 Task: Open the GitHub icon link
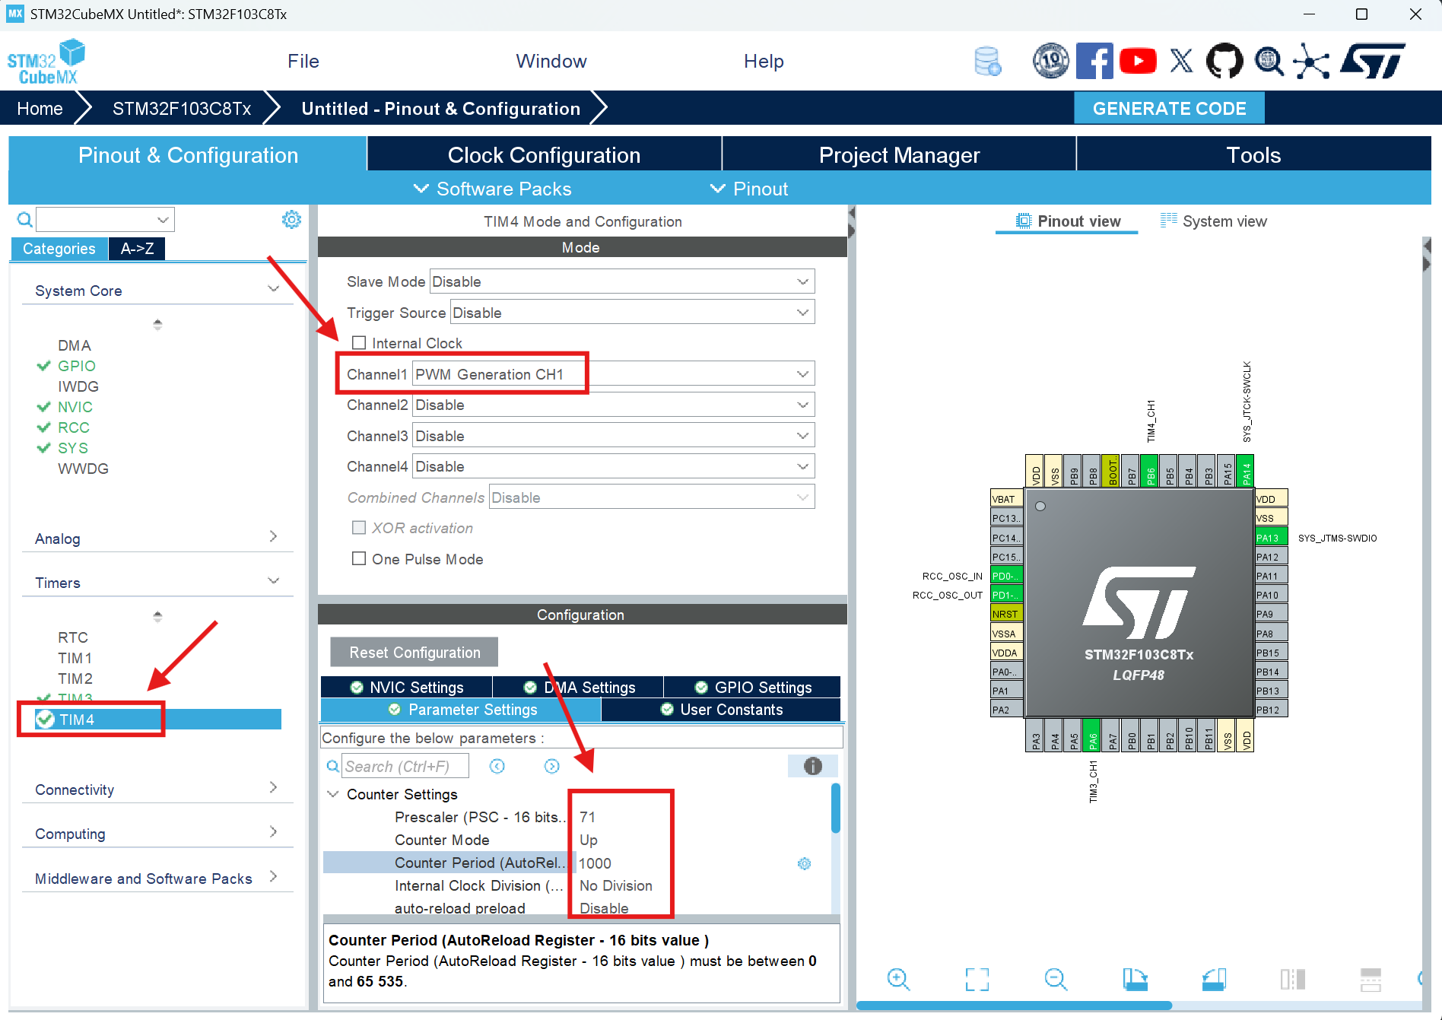click(1224, 61)
